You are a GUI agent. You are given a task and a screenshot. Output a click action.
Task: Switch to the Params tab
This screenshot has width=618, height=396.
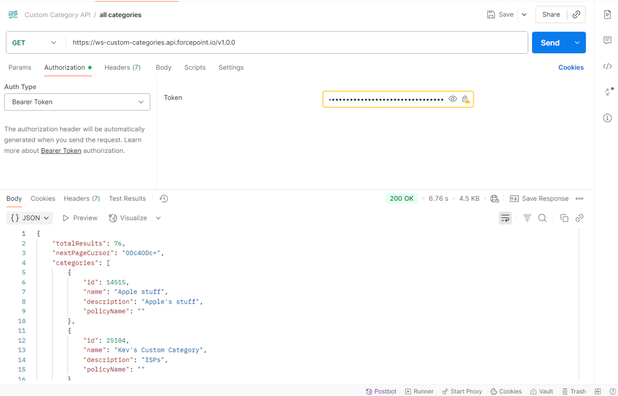[20, 67]
